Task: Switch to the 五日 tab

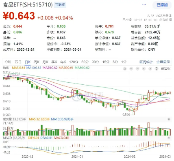Action: (x=18, y=62)
